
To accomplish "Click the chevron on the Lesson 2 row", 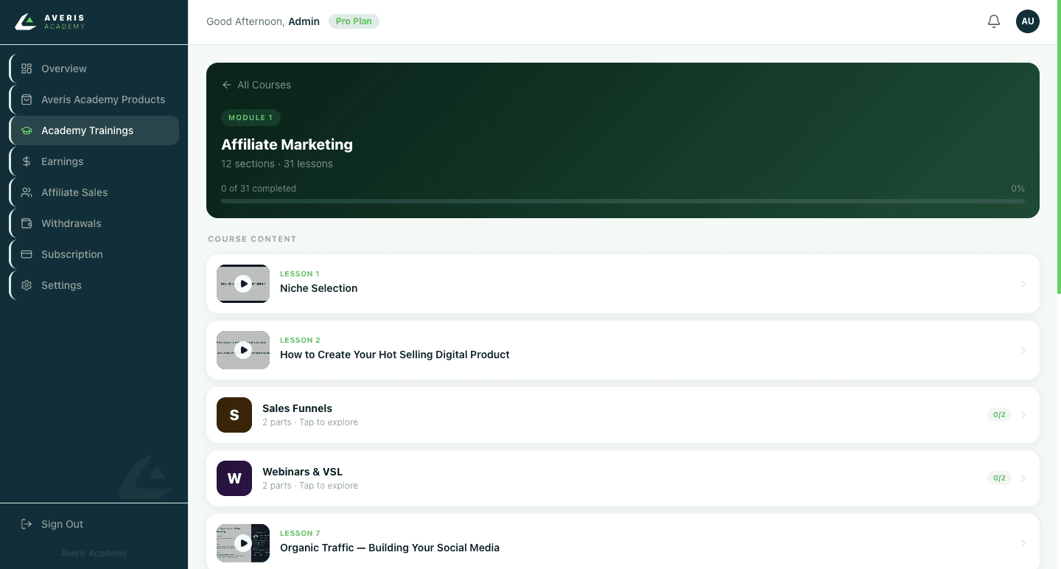I will pyautogui.click(x=1023, y=350).
